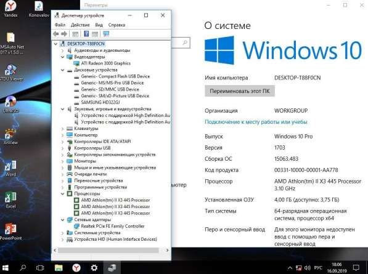Open File Explorer from the taskbar
368x274 pixels.
(x=59, y=268)
